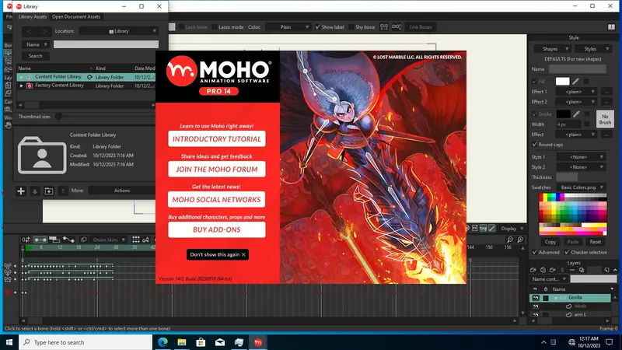This screenshot has height=350, width=622.
Task: Toggle the Advanced checkbox in Style panel
Action: pos(534,252)
